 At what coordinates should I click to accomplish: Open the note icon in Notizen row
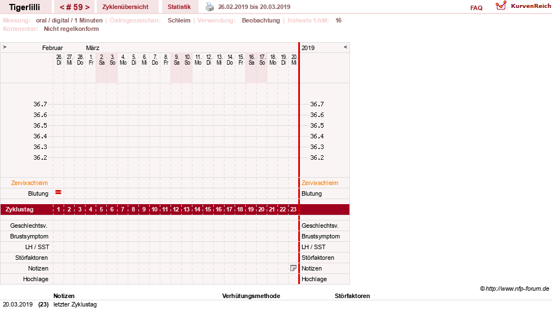293,268
